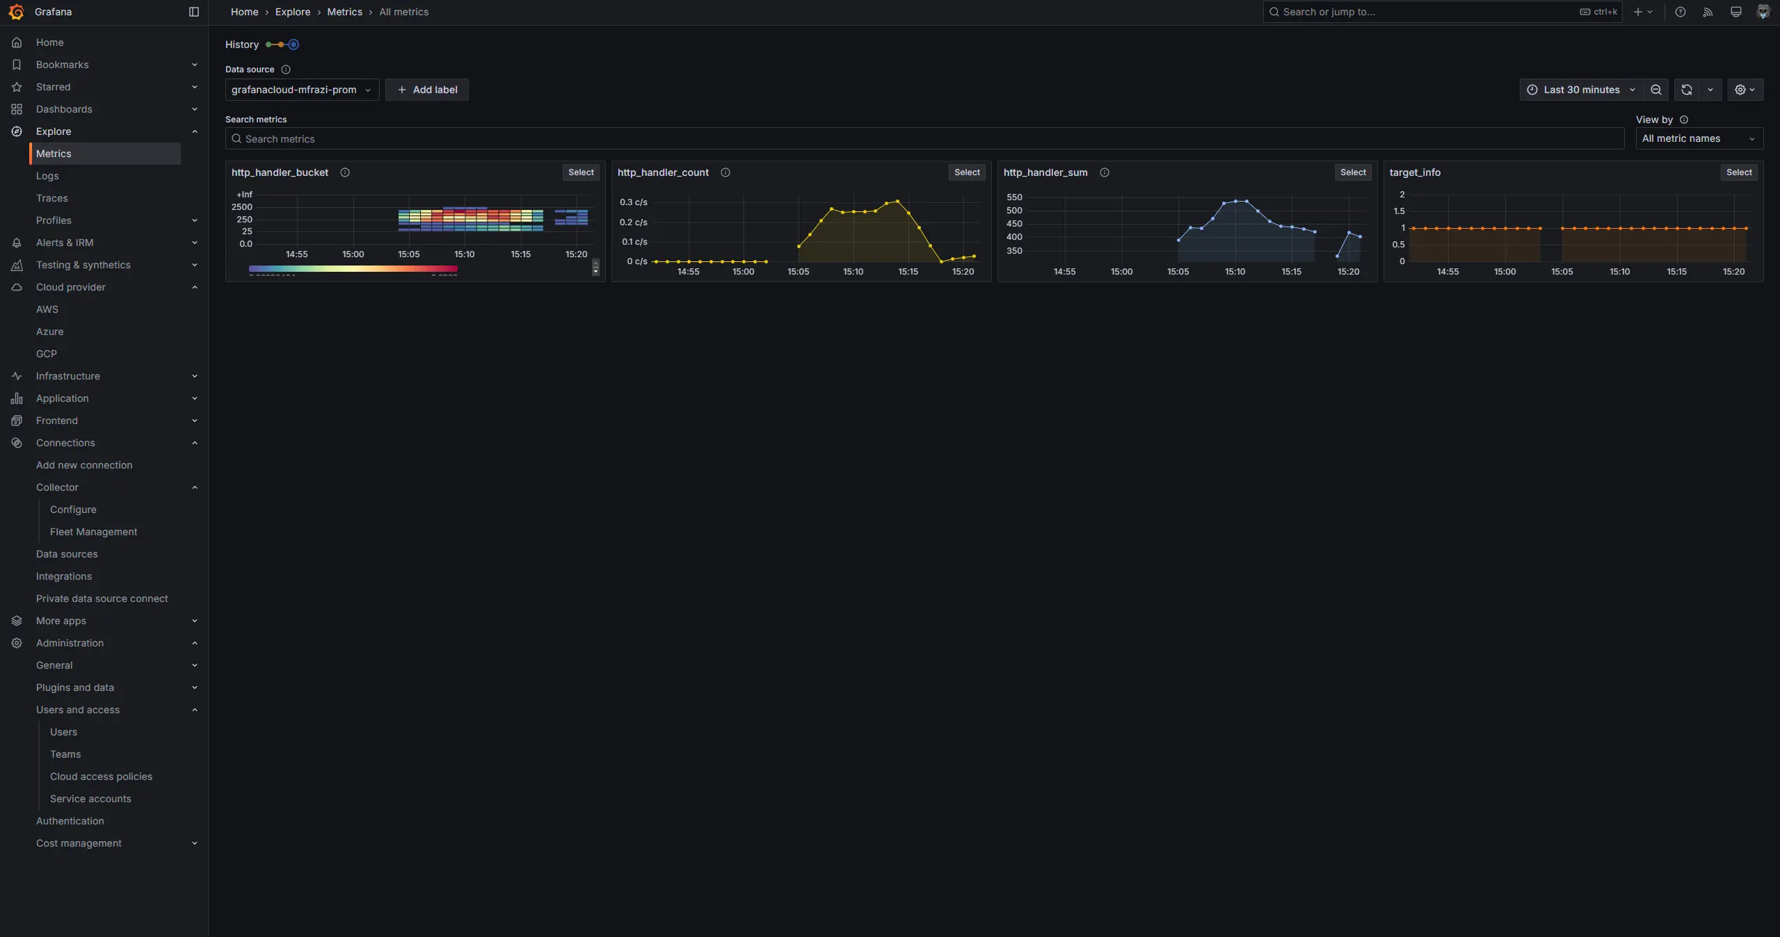Open the auto-refresh interval dropdown arrow

click(x=1710, y=90)
